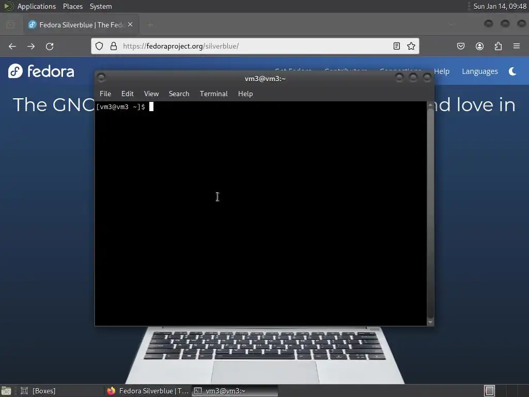Open the Applications menu in top panel
The image size is (529, 397).
tap(37, 6)
